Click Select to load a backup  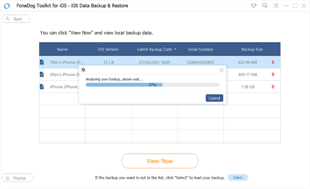pos(238,178)
